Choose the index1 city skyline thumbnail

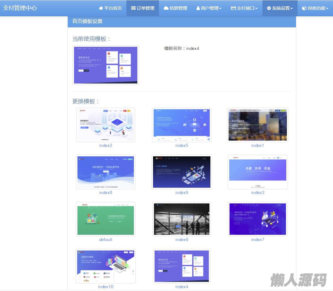tap(257, 125)
